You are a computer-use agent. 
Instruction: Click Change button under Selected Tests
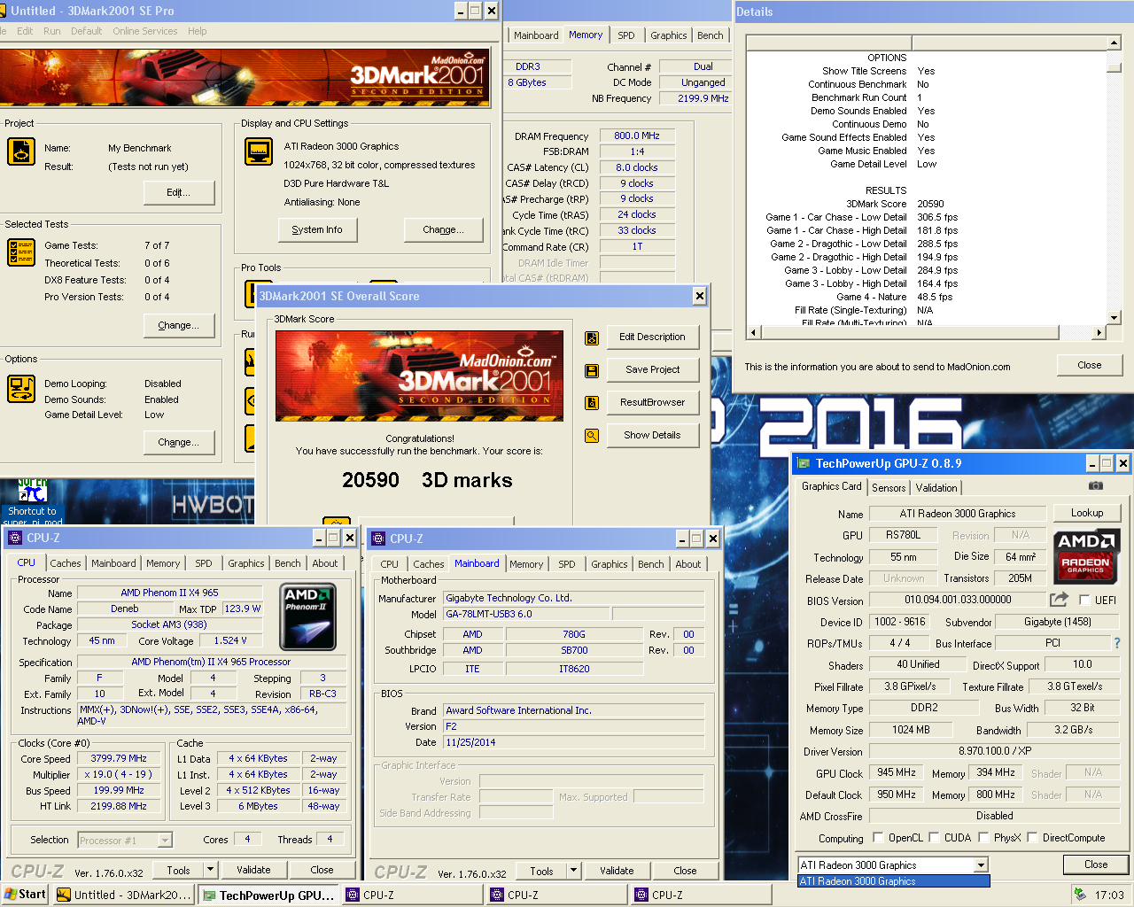point(179,326)
